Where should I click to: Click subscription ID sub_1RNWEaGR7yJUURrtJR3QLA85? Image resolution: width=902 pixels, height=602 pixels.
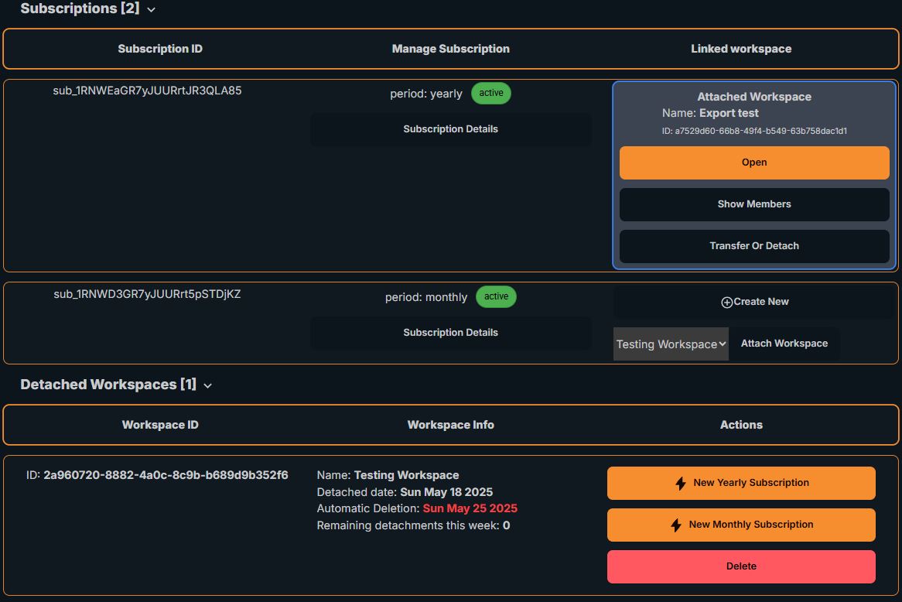point(147,91)
